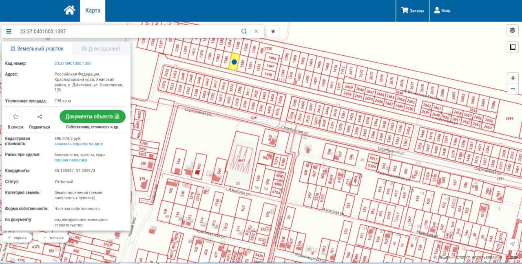
Task: Run search with magnifier icon
Action: click(244, 31)
